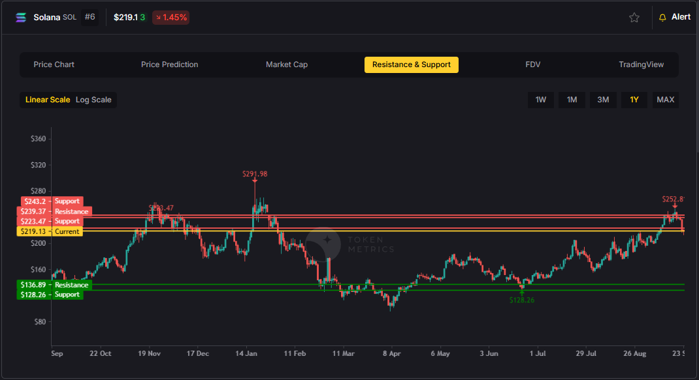699x380 pixels.
Task: Switch to the TradingView tab
Action: [641, 65]
